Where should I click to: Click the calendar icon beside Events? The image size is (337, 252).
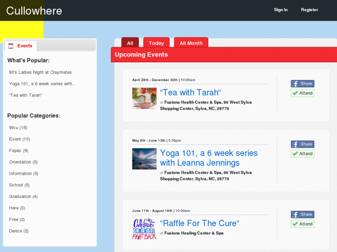pos(11,46)
